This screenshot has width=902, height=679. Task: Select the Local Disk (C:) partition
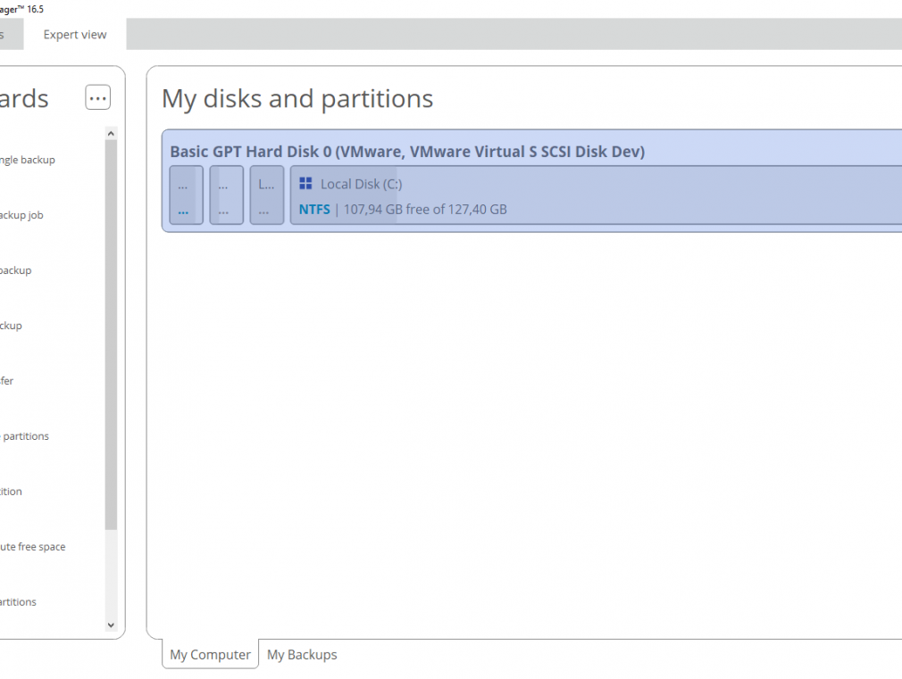click(x=596, y=195)
